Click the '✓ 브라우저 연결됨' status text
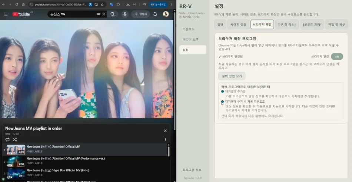The image size is (352, 182). point(230,57)
